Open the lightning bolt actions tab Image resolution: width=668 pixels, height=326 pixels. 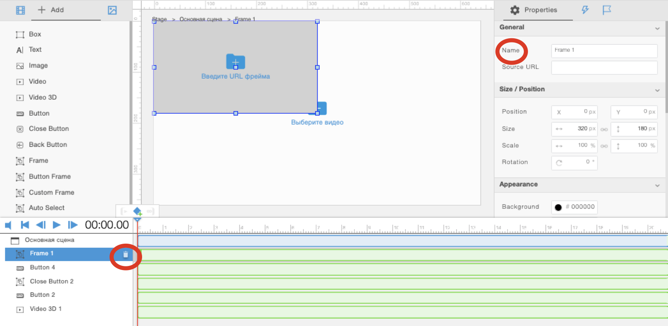(x=585, y=10)
